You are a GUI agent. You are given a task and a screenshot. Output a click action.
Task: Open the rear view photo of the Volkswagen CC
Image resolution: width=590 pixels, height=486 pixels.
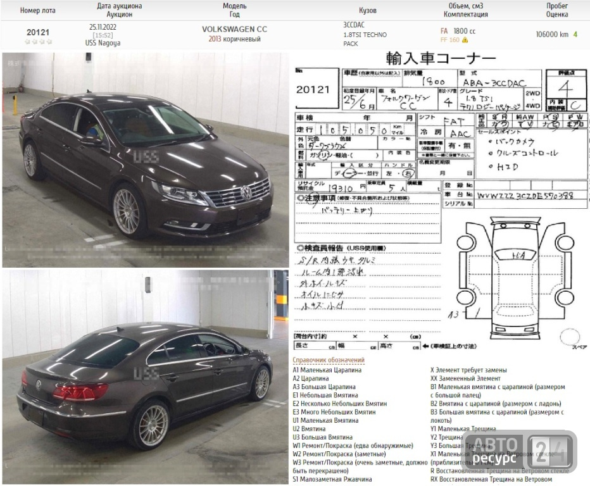point(145,377)
